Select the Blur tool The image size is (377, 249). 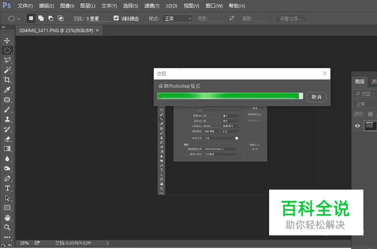(x=7, y=159)
